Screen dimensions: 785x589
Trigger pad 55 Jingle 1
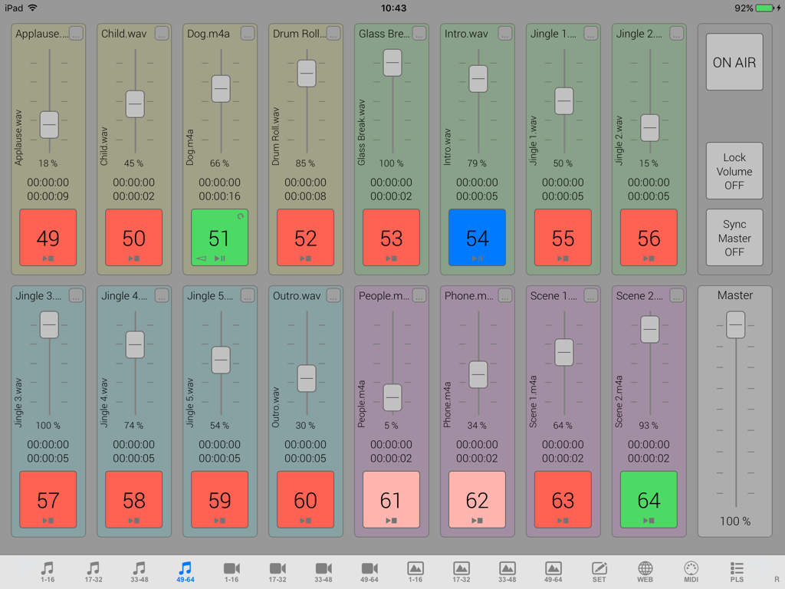tap(563, 238)
